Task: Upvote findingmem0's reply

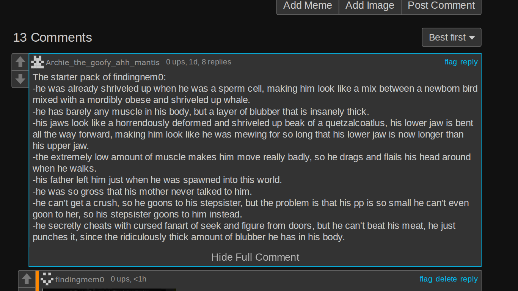Action: pyautogui.click(x=27, y=279)
